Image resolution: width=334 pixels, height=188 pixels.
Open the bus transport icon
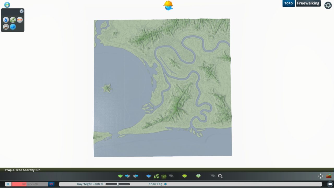click(6, 27)
